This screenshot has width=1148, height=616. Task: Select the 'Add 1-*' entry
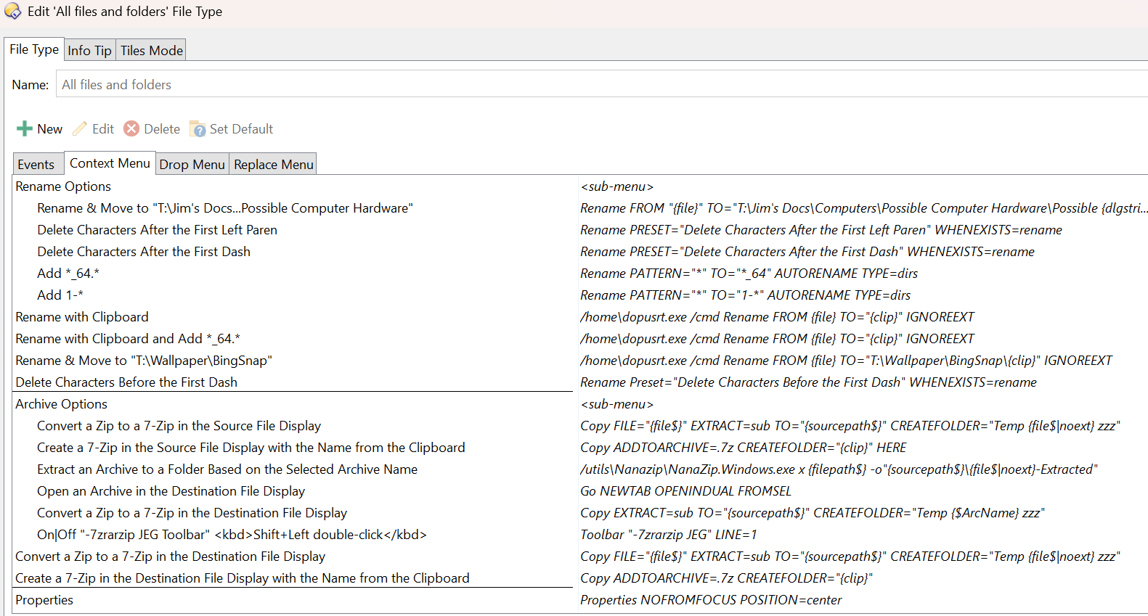coord(60,295)
